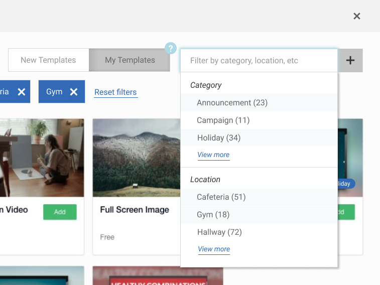Viewport: 380px width, 285px height.
Task: Remove the Gym filter chip
Action: [74, 92]
